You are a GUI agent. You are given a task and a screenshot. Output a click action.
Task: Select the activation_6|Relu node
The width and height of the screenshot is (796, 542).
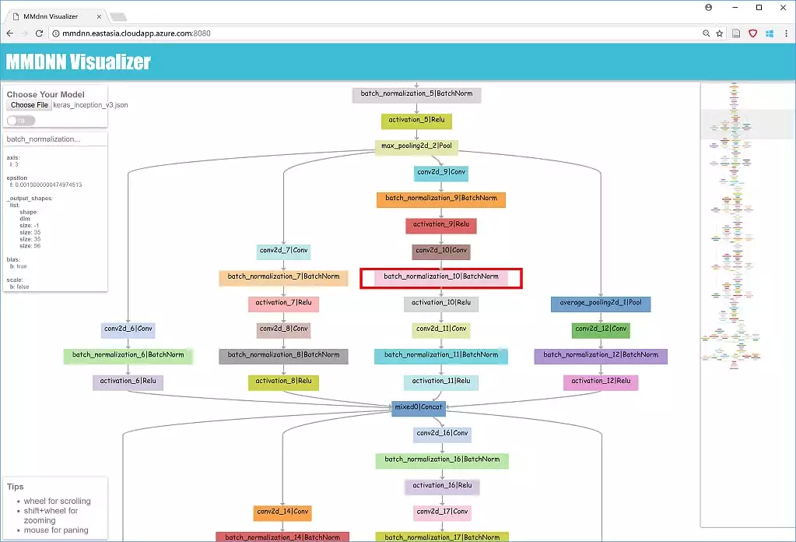[x=128, y=382]
